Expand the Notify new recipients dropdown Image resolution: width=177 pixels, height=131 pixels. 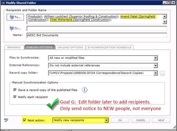pos(106,120)
